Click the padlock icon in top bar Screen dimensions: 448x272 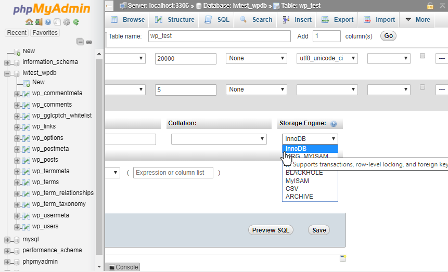430,5
